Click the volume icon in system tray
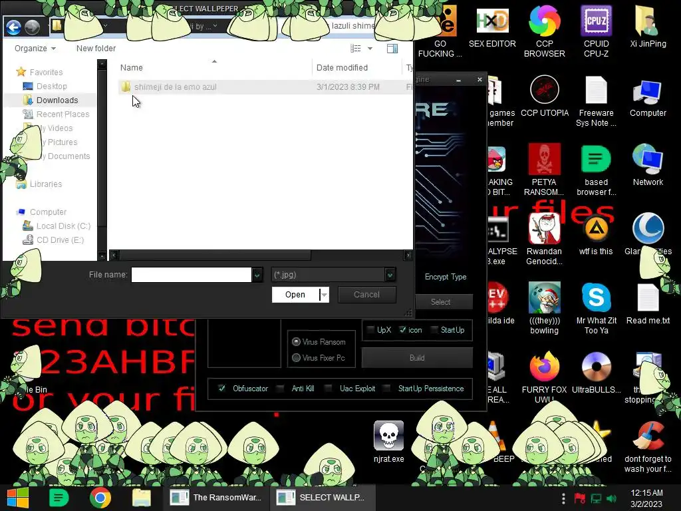The height and width of the screenshot is (511, 681). [612, 498]
